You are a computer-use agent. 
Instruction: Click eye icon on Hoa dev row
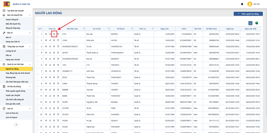point(46,90)
